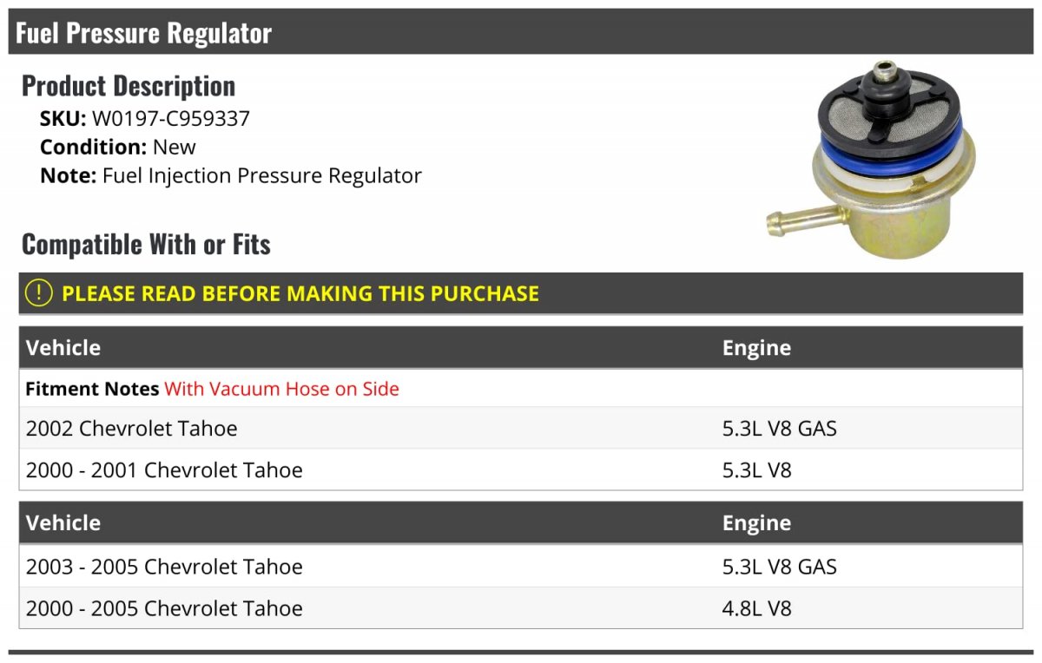Click the Engine header above the Fitment Notes row

coord(756,348)
